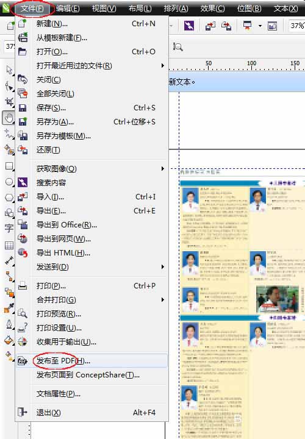305x439 pixels.
Task: Click 保存(S)... menu entry
Action: tap(92, 107)
